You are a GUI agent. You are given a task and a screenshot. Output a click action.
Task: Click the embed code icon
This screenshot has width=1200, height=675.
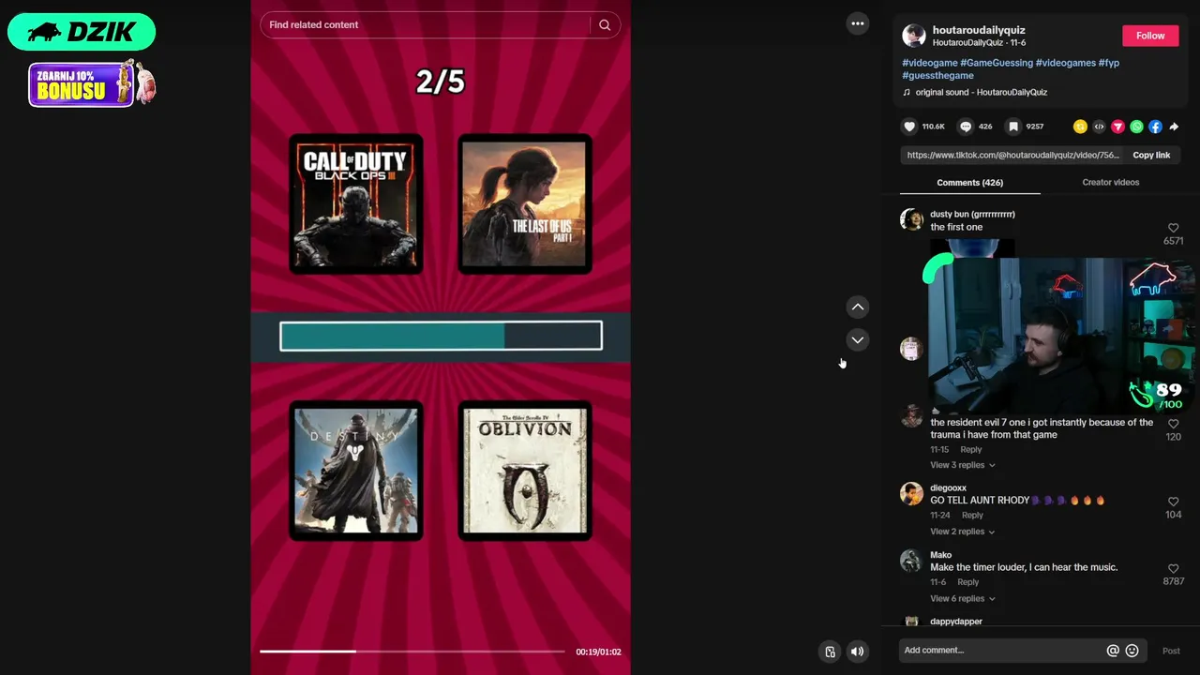[1099, 127]
